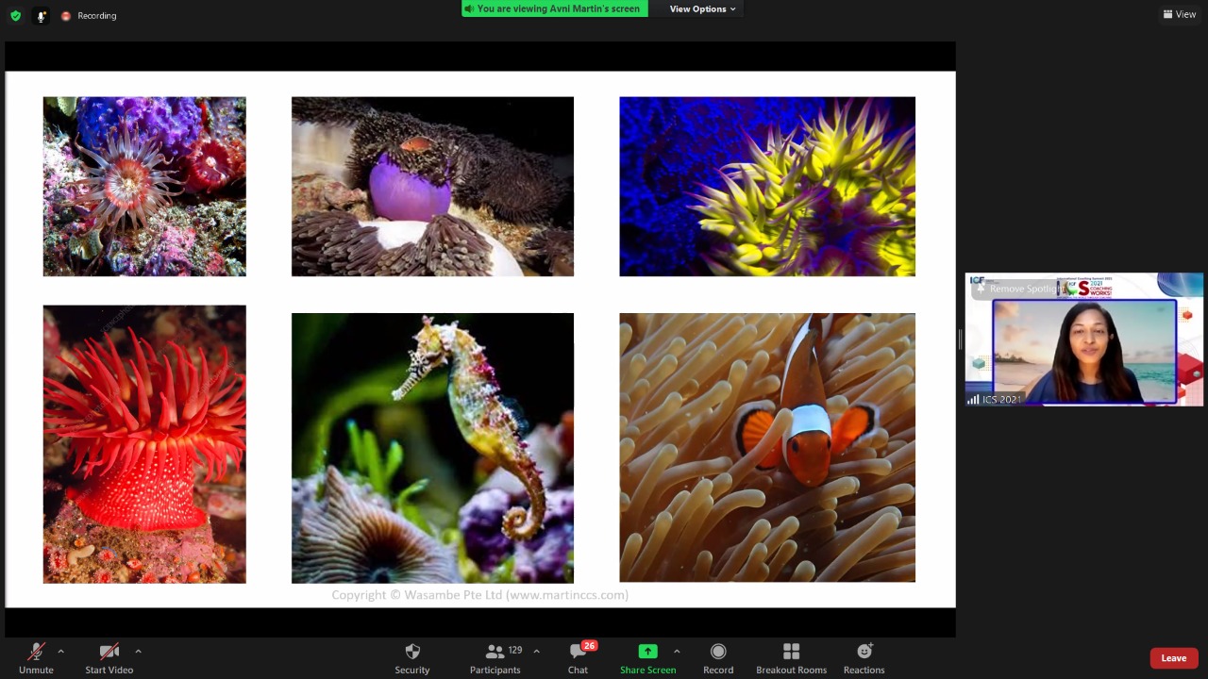Expand video settings arrow beside Start Video
This screenshot has height=679, width=1208.
(138, 652)
